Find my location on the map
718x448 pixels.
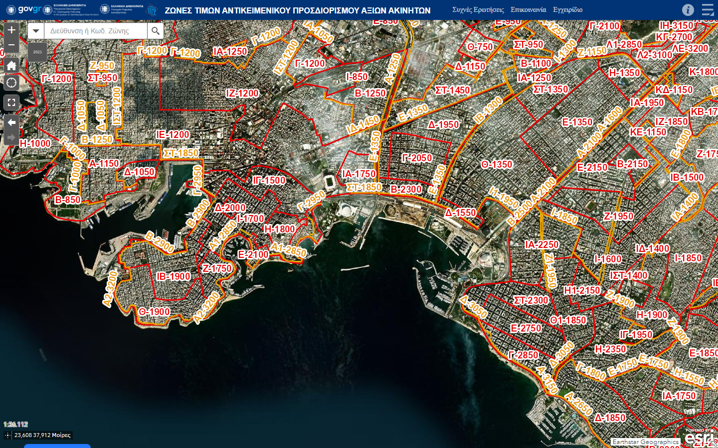(11, 83)
